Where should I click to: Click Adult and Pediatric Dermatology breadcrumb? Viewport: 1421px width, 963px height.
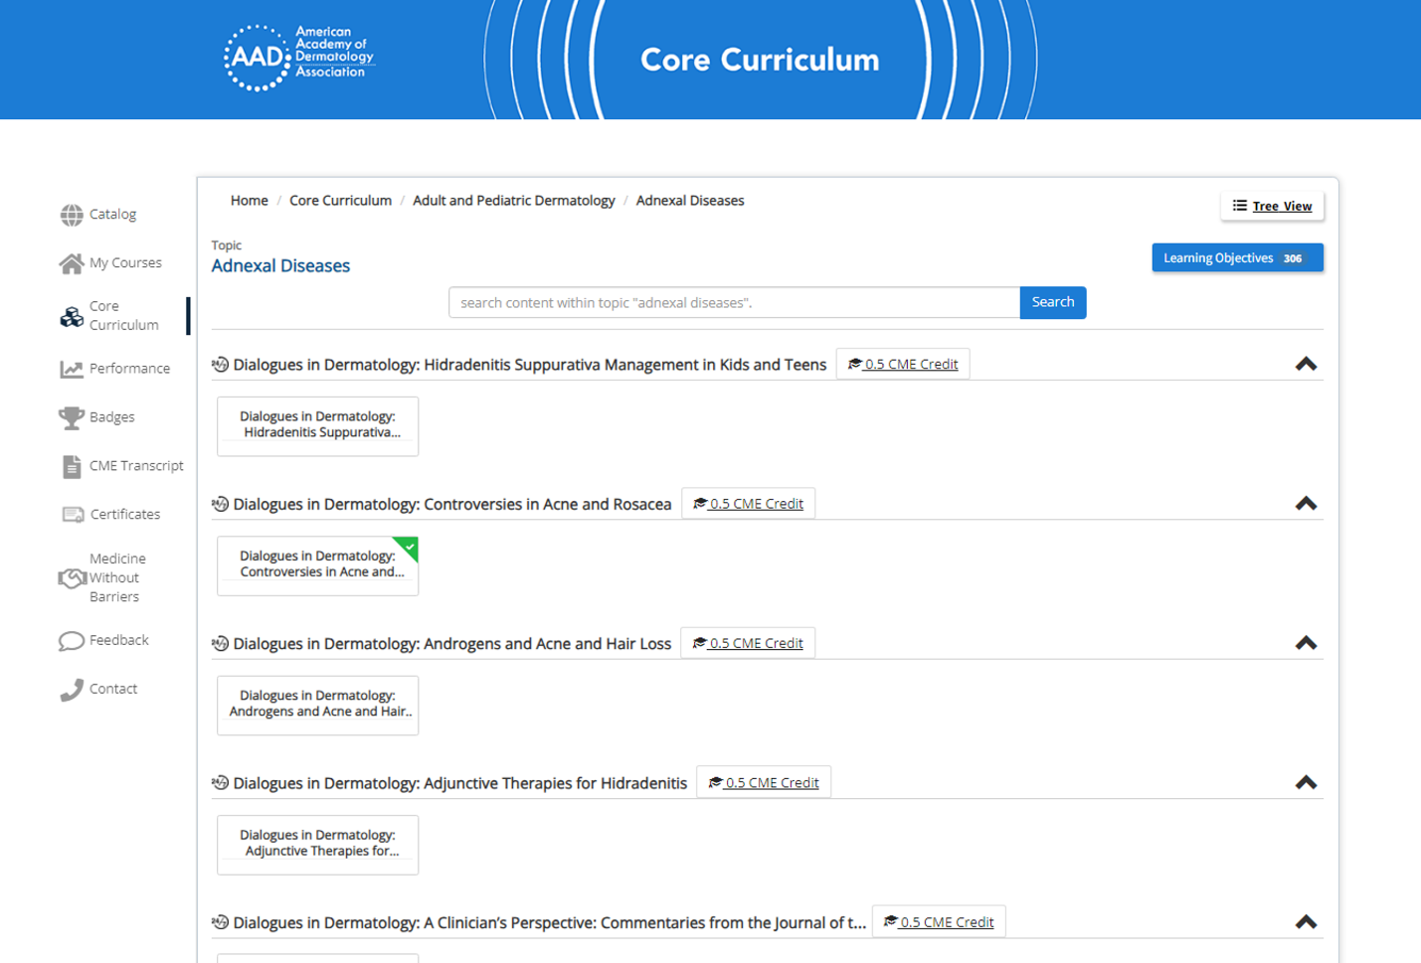click(x=513, y=201)
